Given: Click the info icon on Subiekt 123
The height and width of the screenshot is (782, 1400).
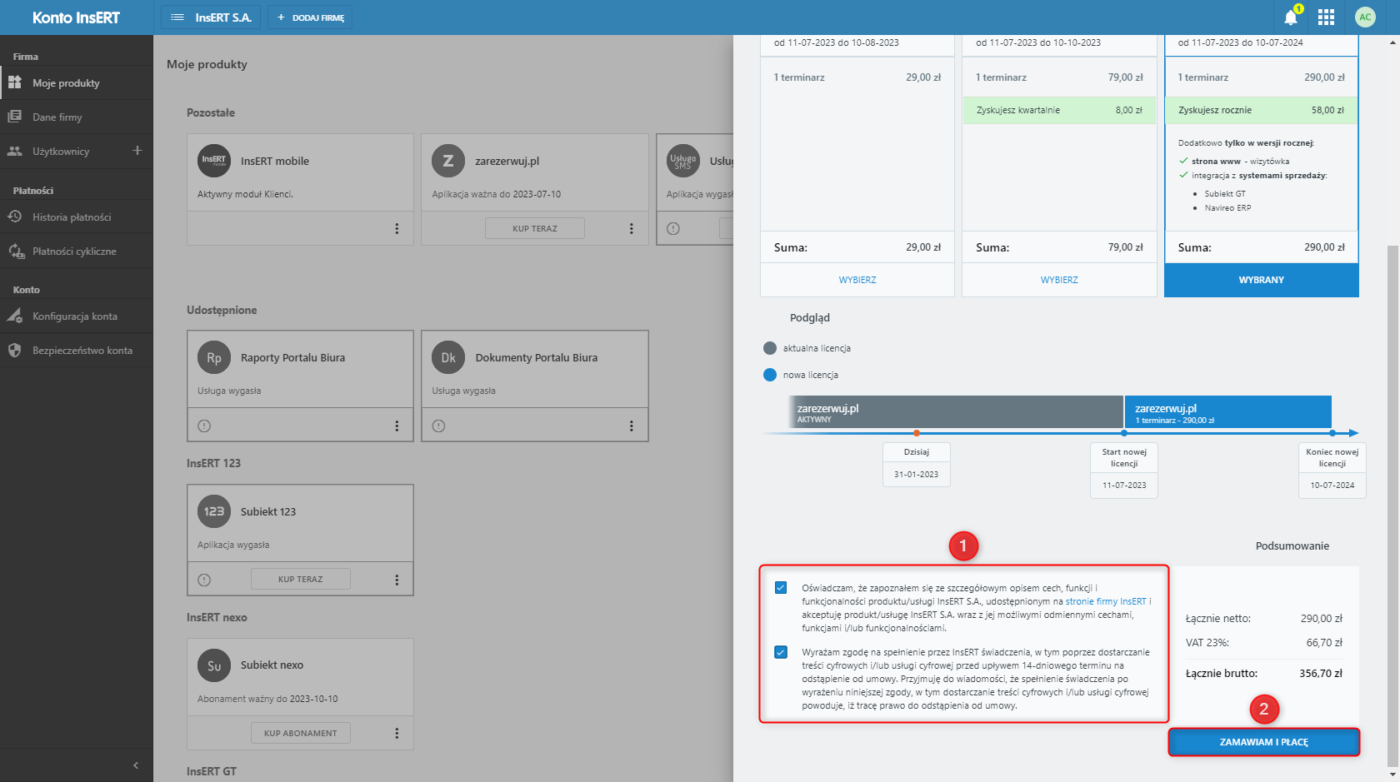Looking at the screenshot, I should tap(204, 580).
